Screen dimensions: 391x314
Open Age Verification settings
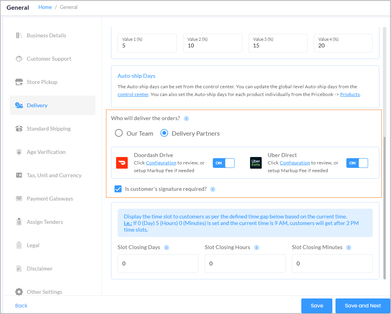[53, 152]
